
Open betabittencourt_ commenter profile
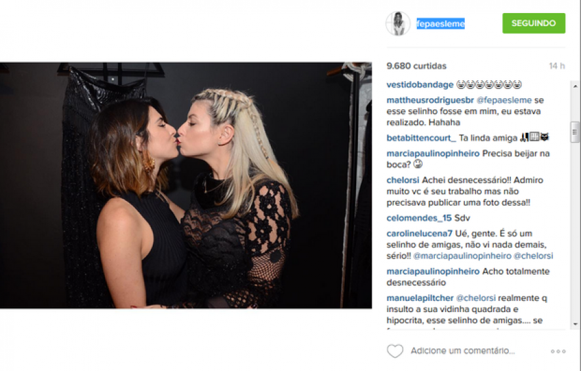[421, 138]
